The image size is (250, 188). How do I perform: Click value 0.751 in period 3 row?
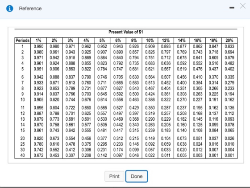click(x=150, y=57)
